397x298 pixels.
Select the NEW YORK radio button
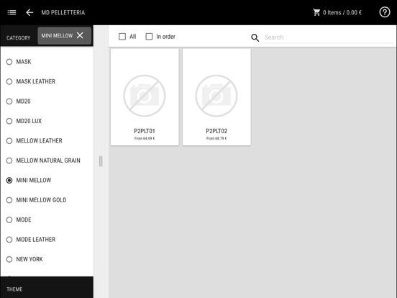click(9, 259)
